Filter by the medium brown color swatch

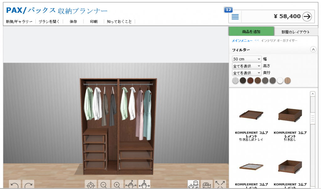[258, 81]
